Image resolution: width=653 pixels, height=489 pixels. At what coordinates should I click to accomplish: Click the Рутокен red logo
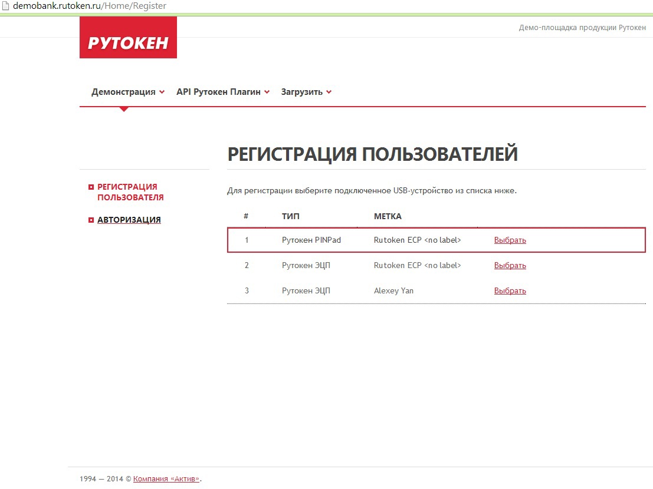pyautogui.click(x=128, y=38)
